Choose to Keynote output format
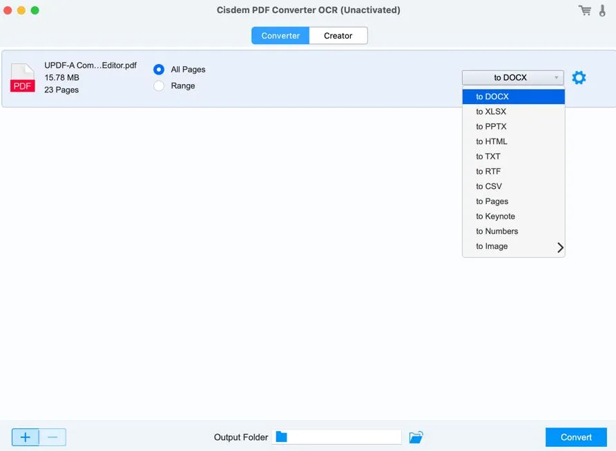Screen dimensions: 616x451 pyautogui.click(x=514, y=216)
